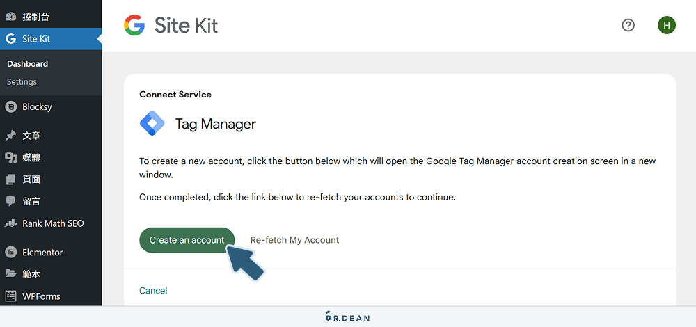This screenshot has height=327, width=696.
Task: Click the Connect Service heading
Action: [x=175, y=95]
